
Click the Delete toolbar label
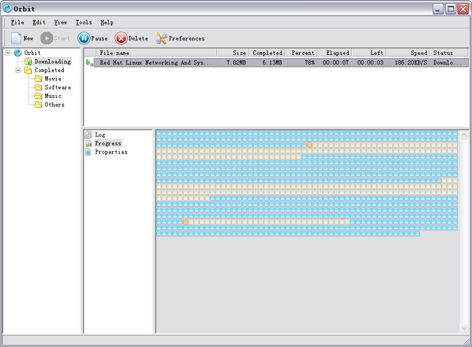tap(138, 38)
